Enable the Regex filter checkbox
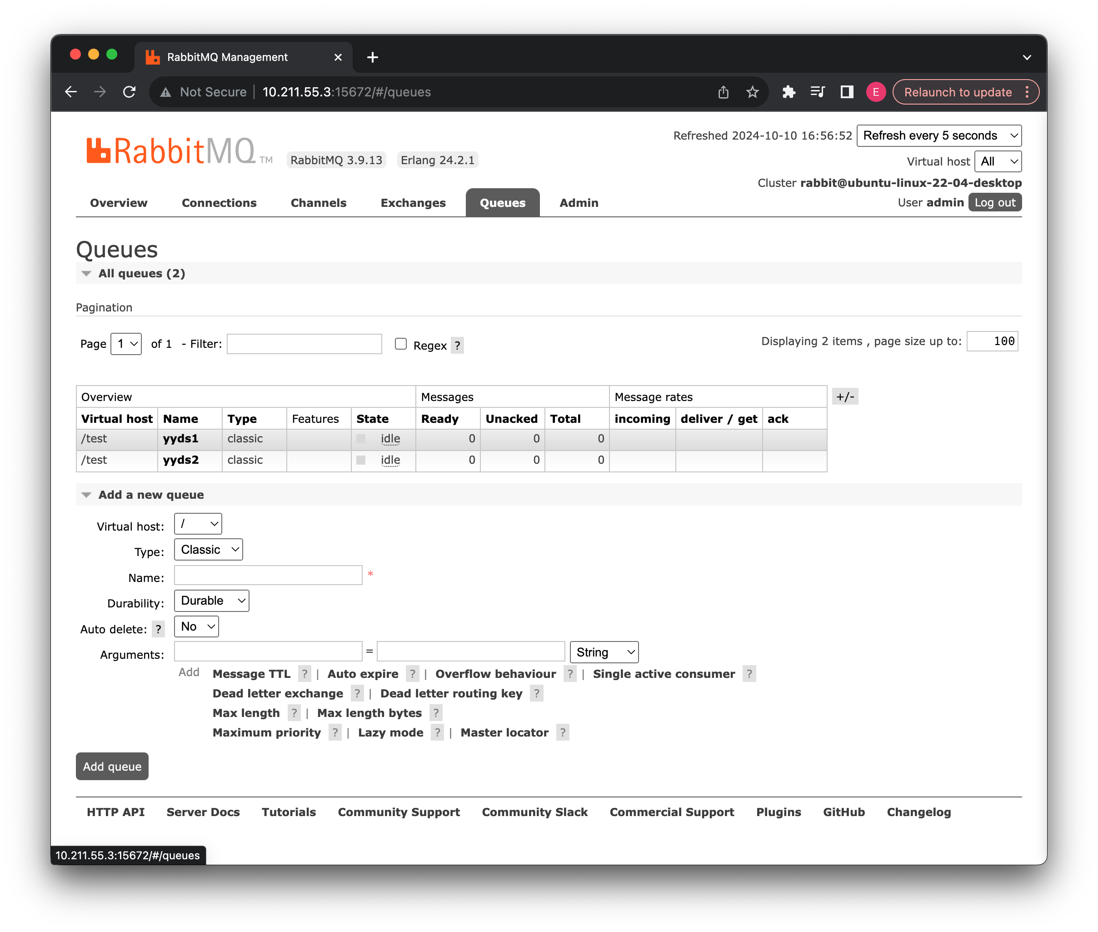The height and width of the screenshot is (932, 1098). pos(401,344)
